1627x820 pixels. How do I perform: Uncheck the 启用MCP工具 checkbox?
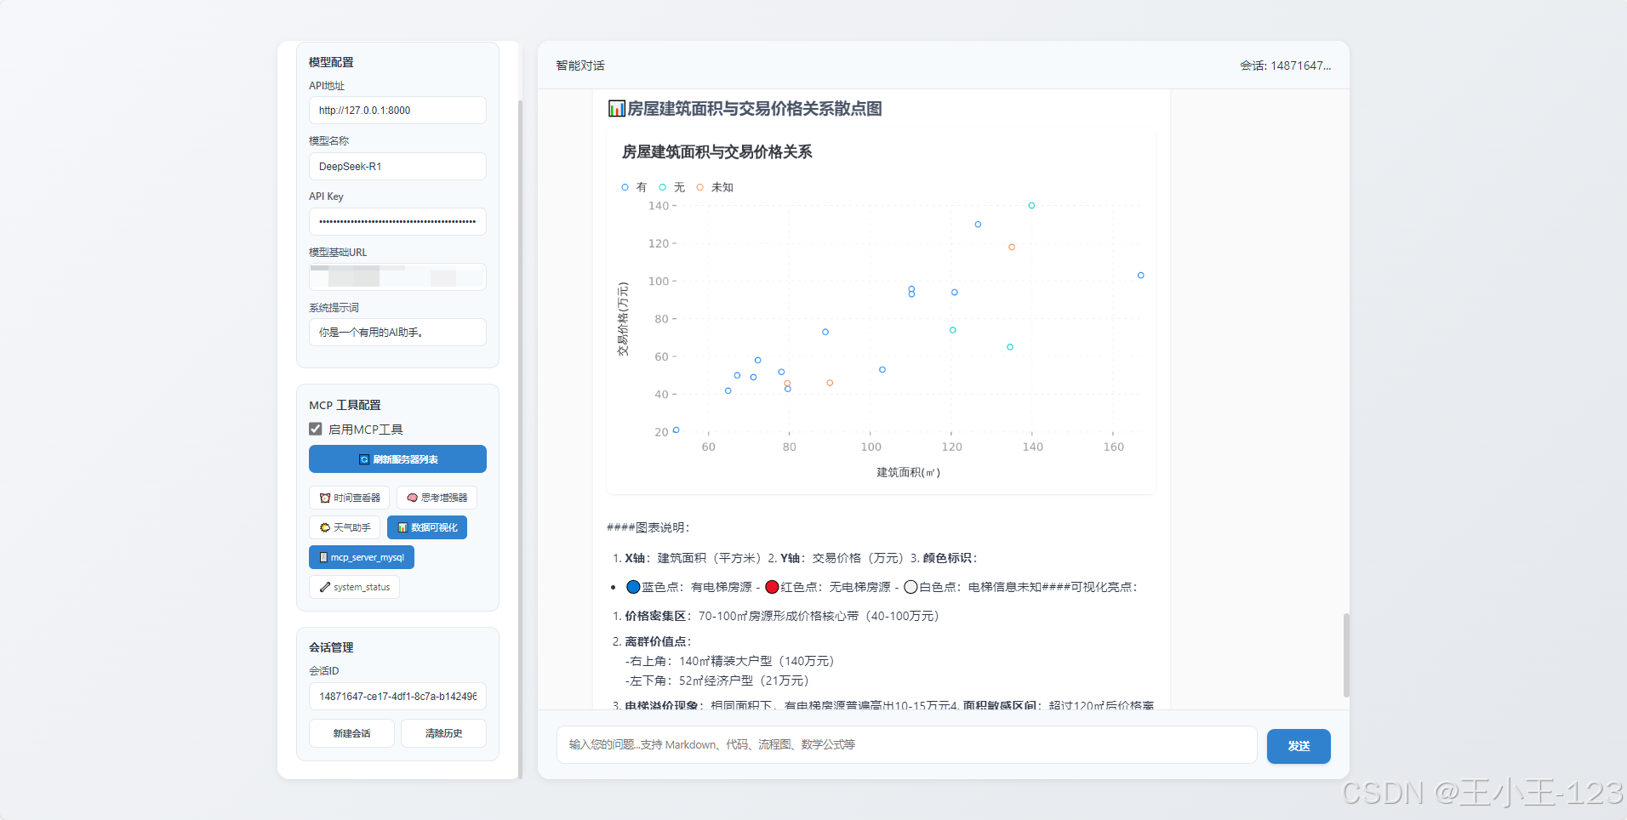tap(315, 429)
